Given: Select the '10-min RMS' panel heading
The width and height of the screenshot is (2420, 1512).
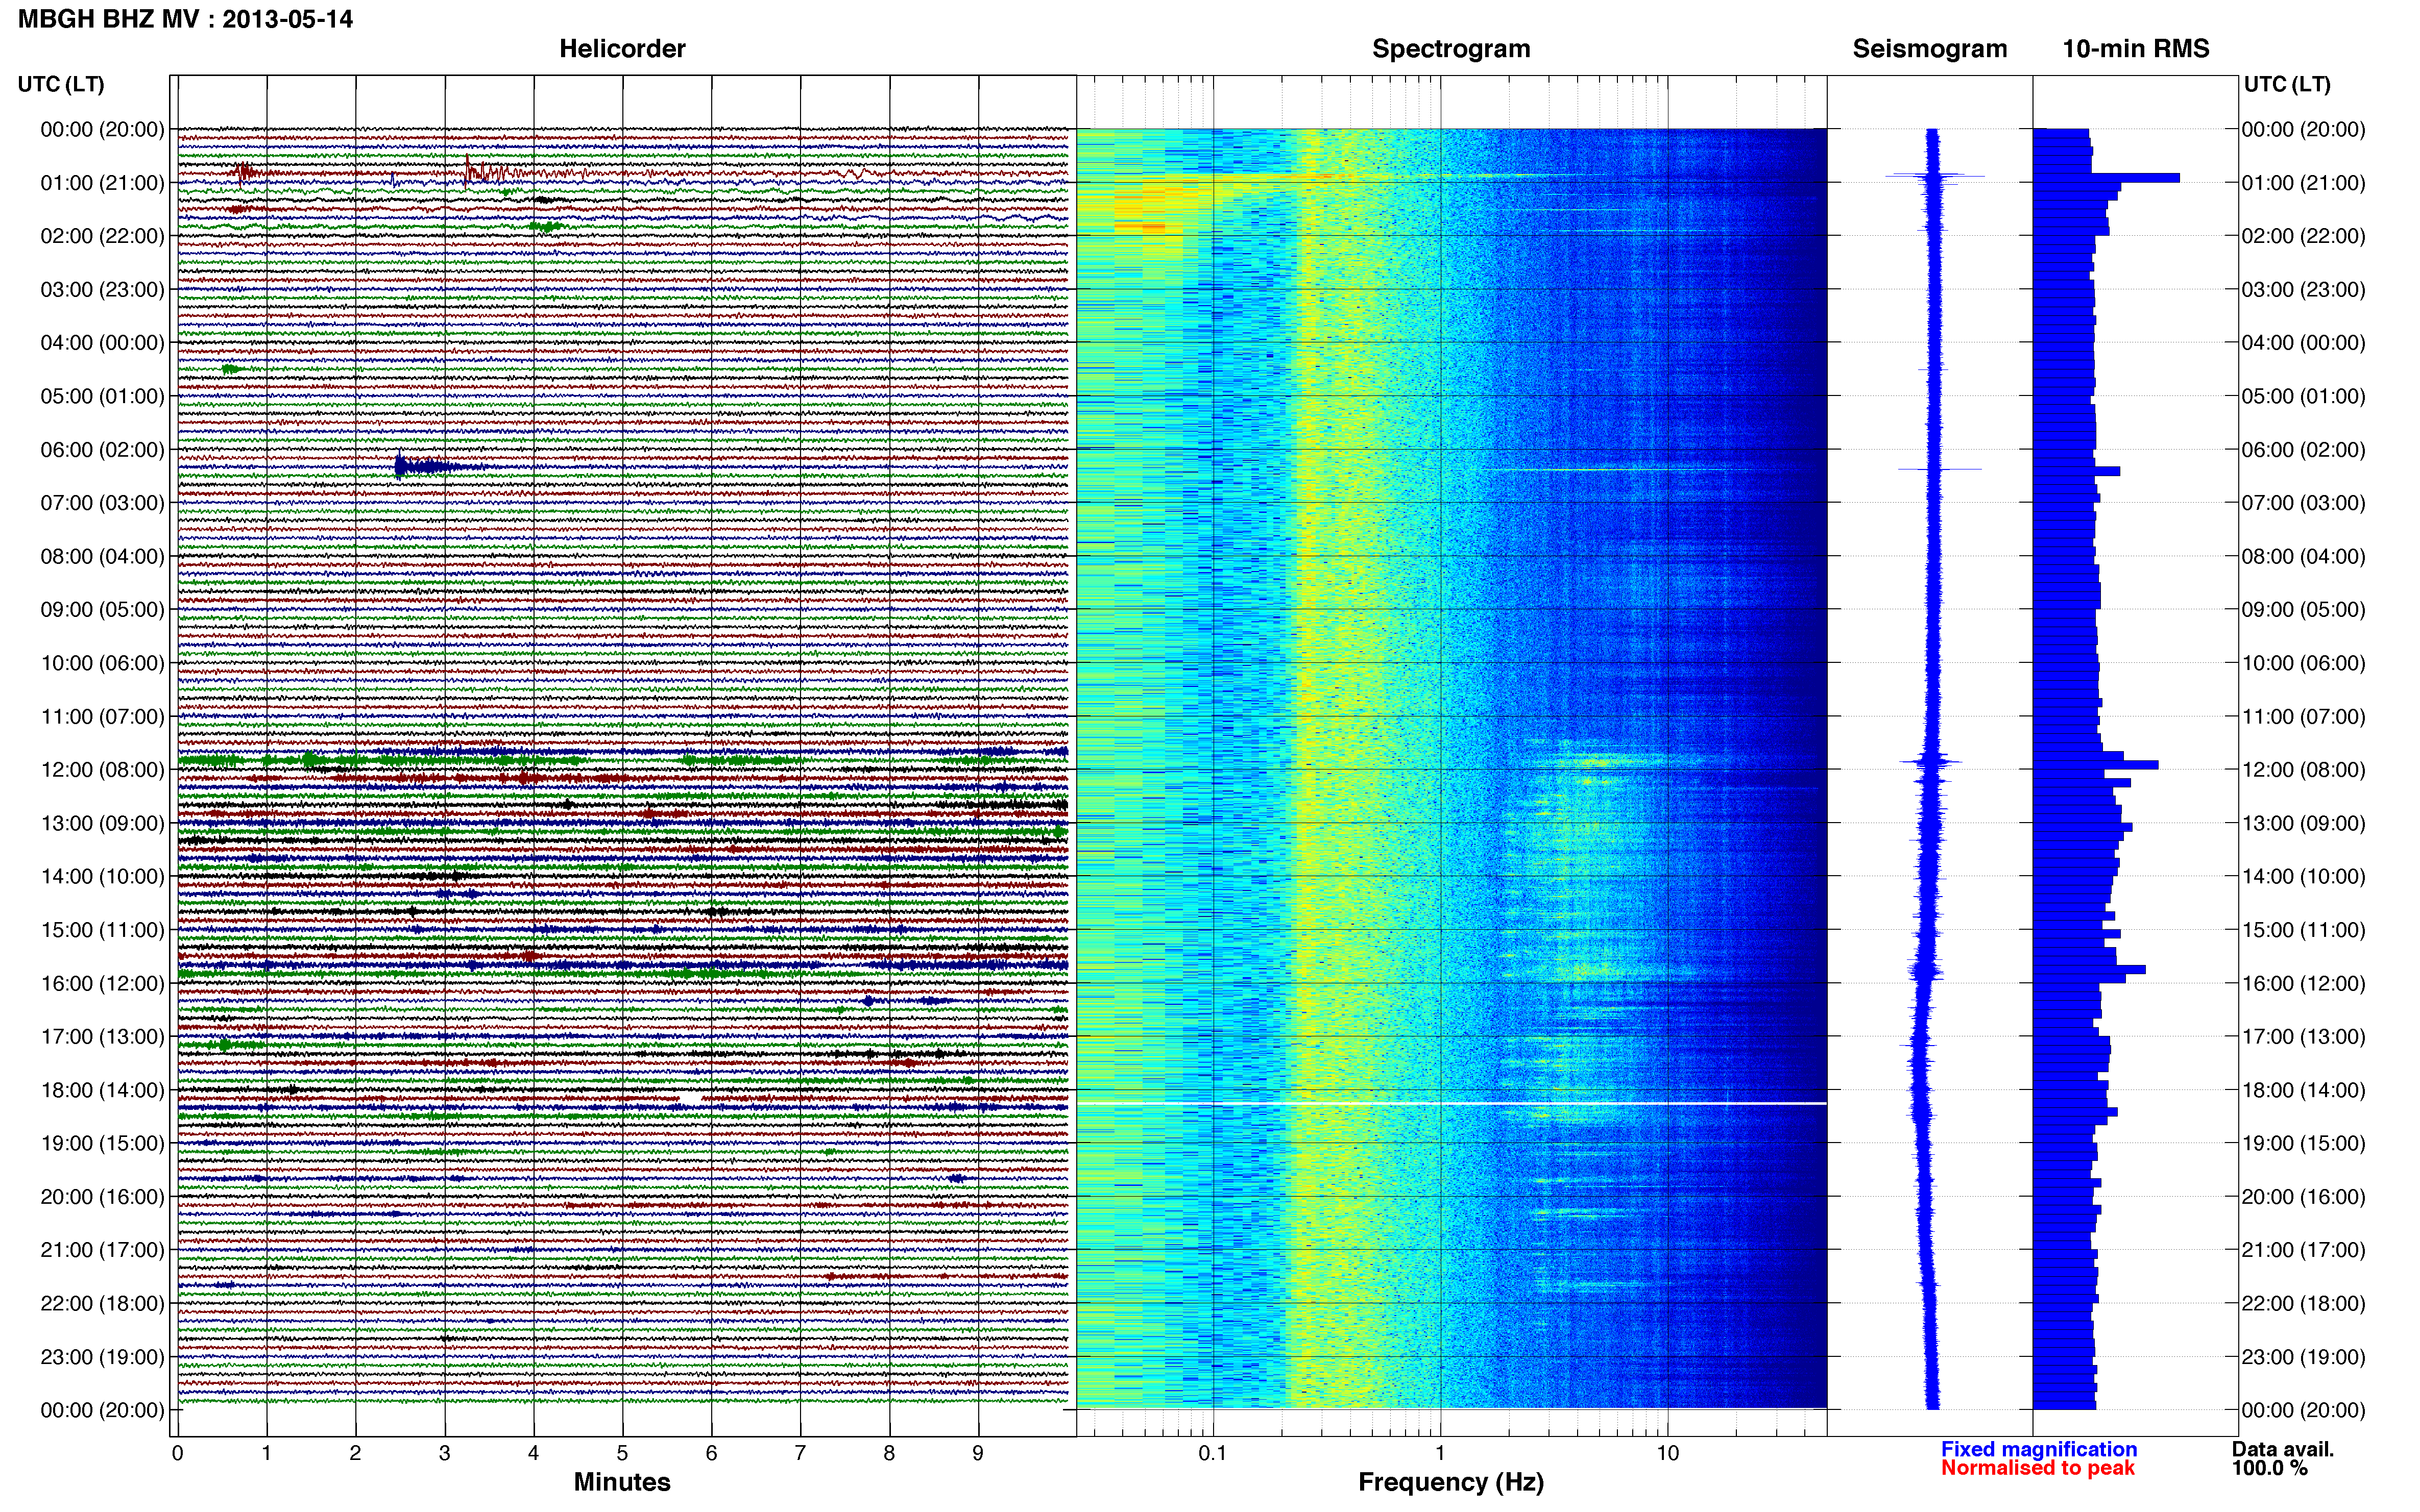Looking at the screenshot, I should point(2136,49).
